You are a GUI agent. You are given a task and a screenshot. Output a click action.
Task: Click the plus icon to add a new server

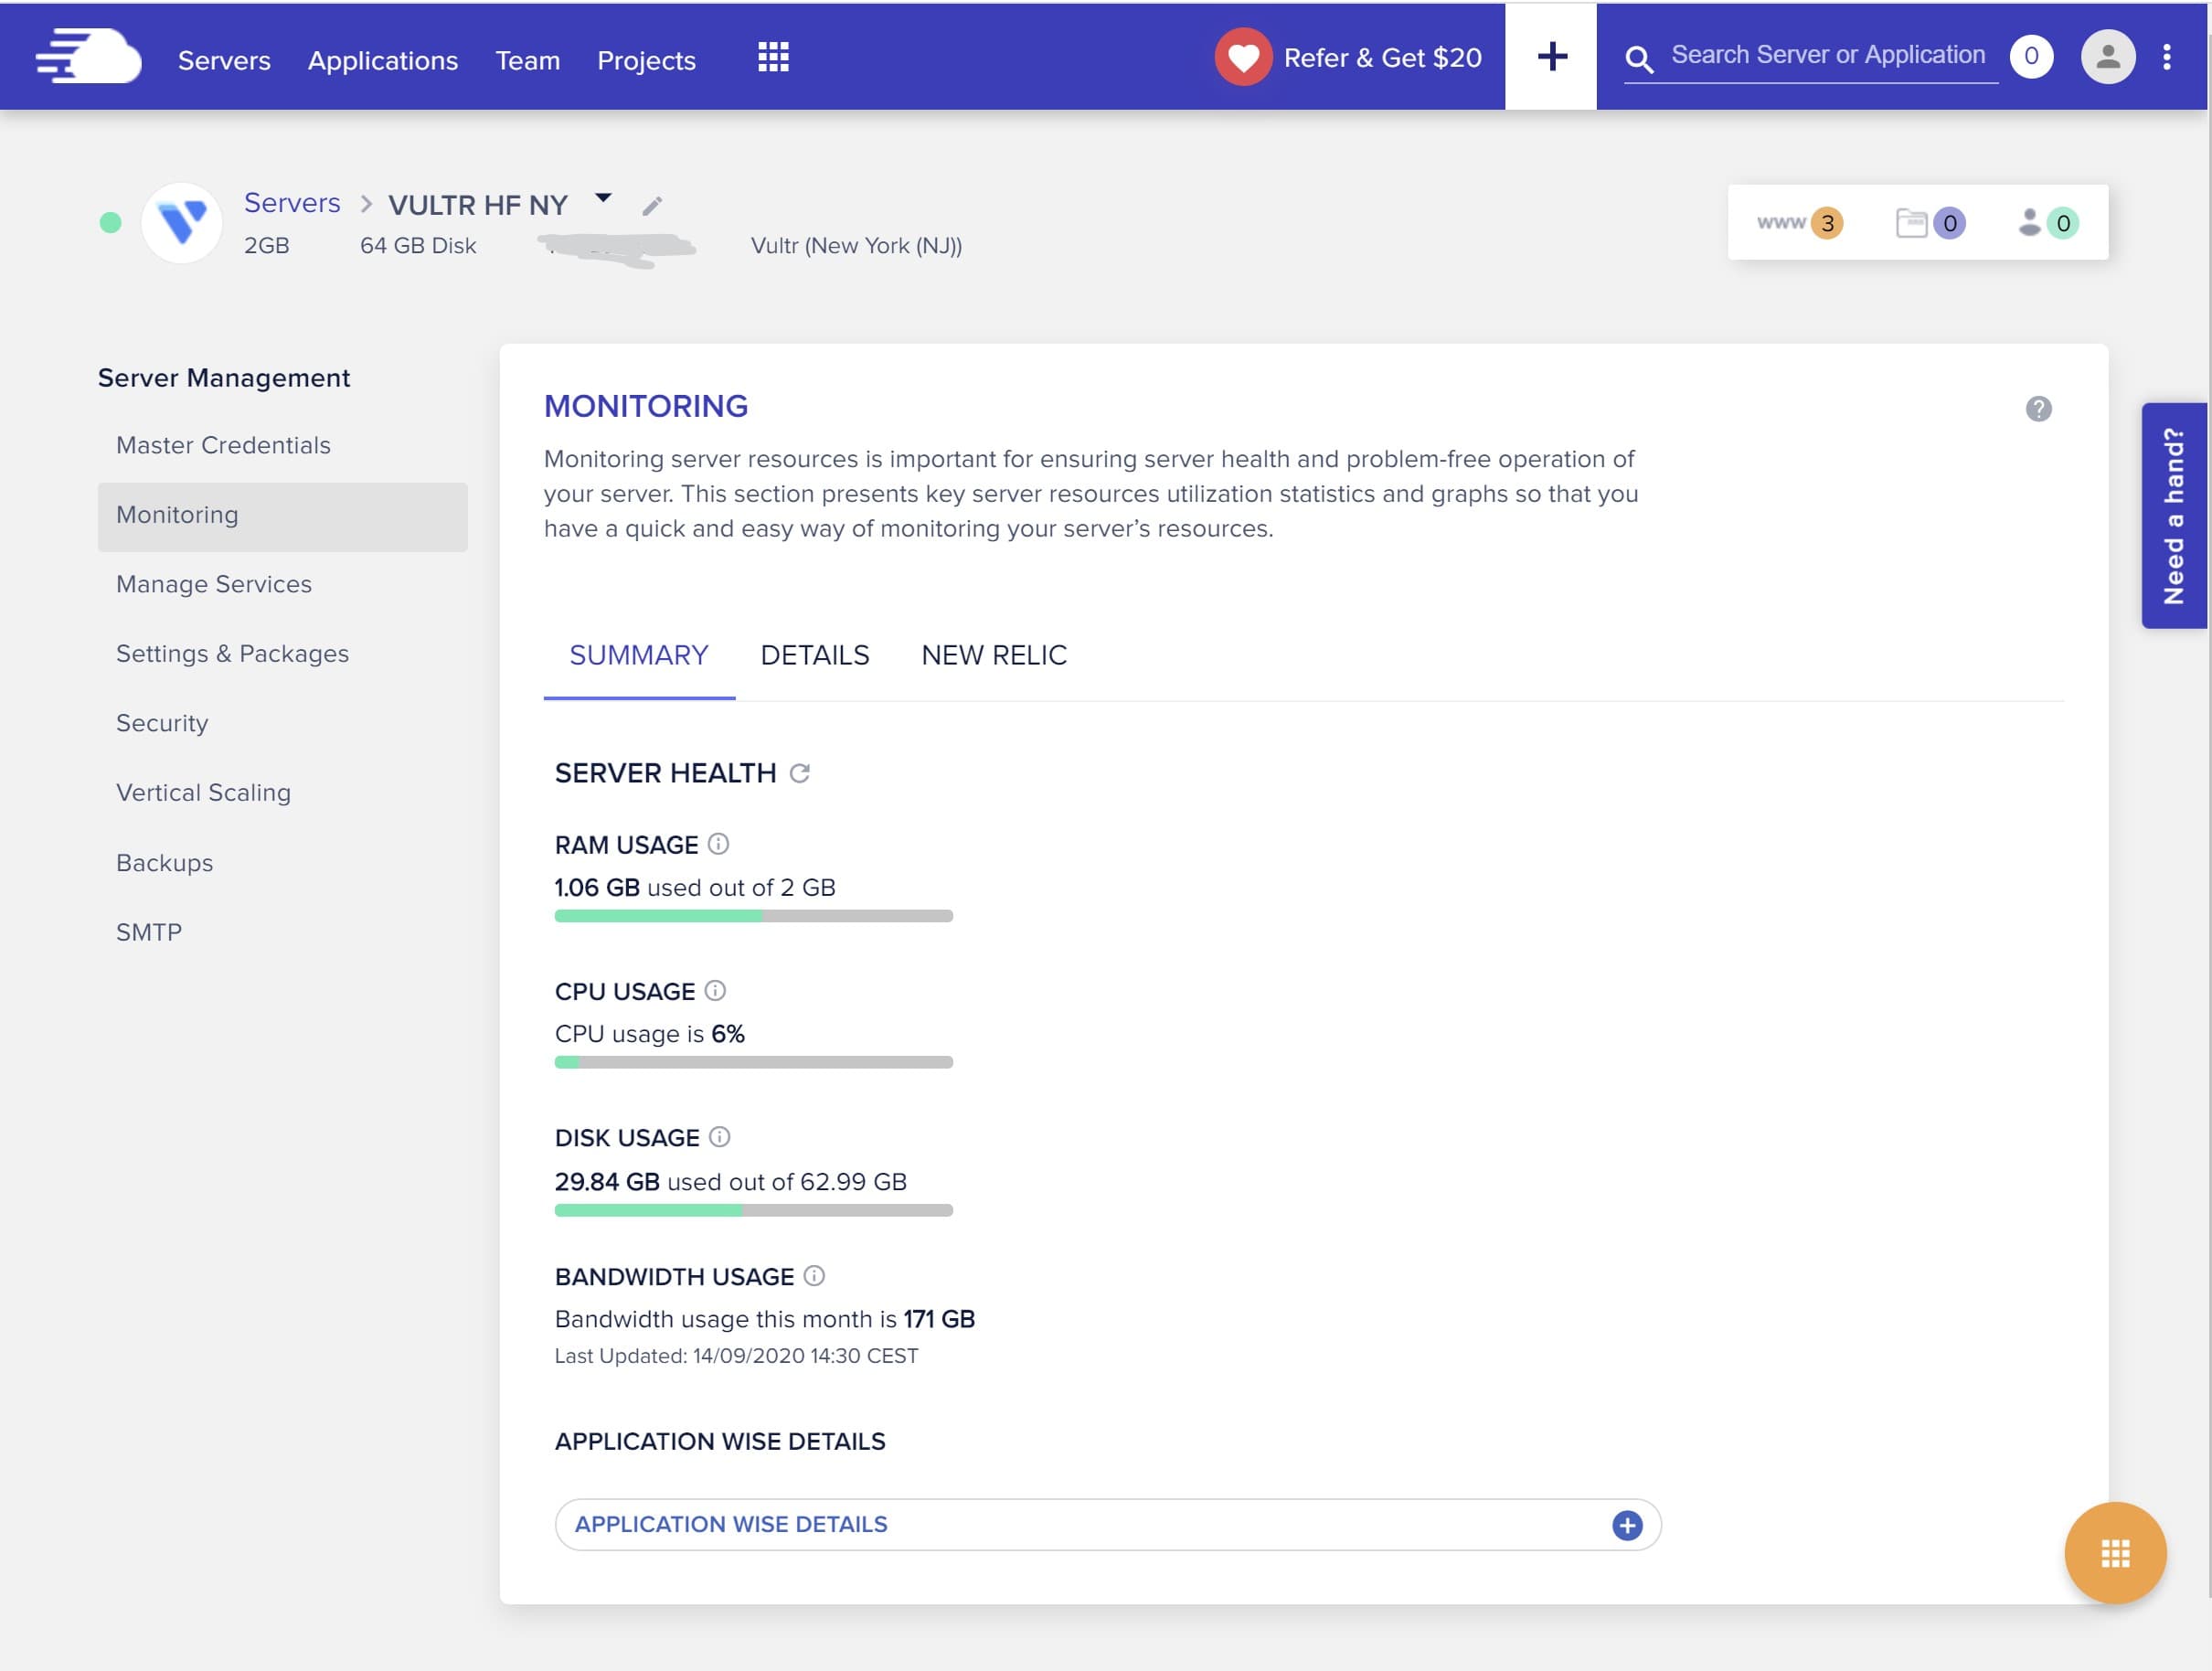pos(1550,56)
